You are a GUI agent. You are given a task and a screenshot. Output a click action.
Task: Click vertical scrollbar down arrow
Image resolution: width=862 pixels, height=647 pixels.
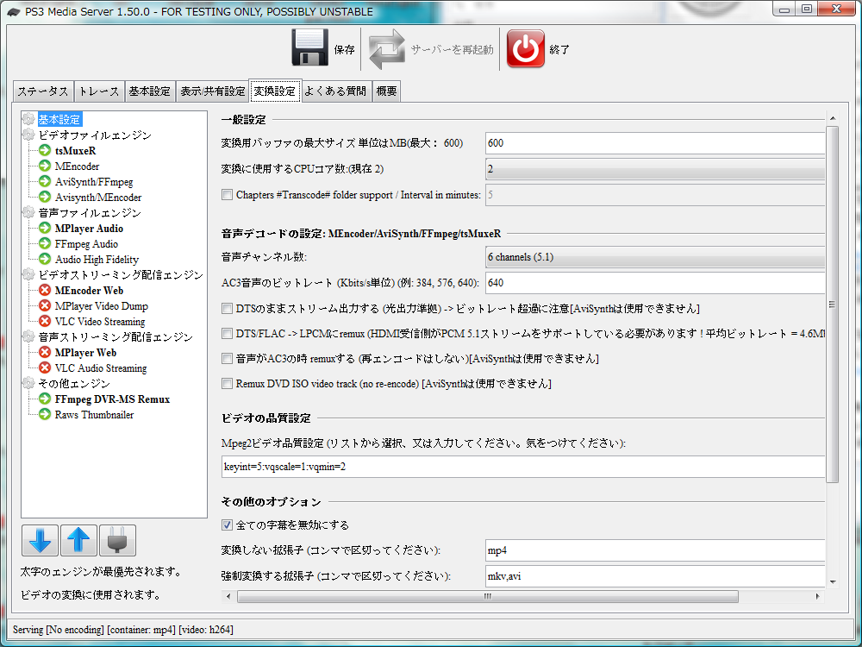(x=833, y=581)
